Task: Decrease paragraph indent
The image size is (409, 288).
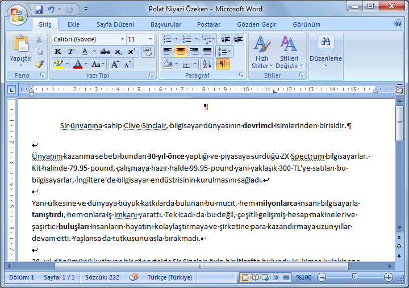Action: pos(226,39)
